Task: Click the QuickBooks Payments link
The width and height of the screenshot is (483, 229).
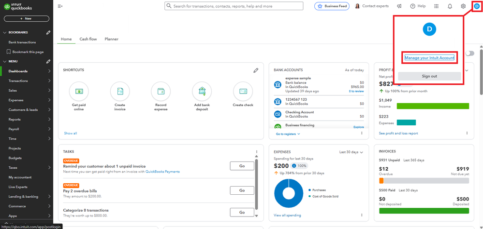Action: tap(162, 172)
